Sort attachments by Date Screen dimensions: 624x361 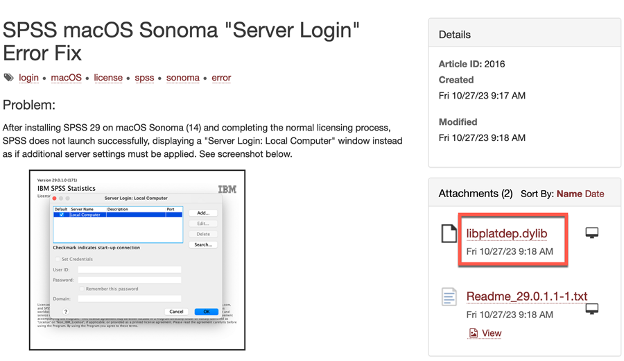click(x=595, y=194)
